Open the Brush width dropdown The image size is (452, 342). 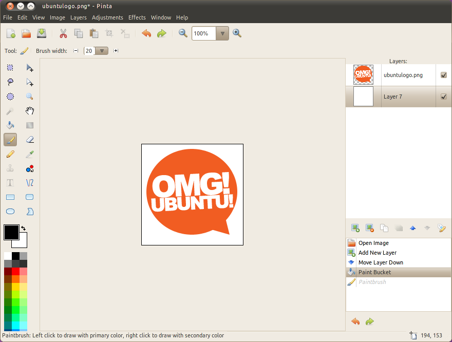point(102,50)
